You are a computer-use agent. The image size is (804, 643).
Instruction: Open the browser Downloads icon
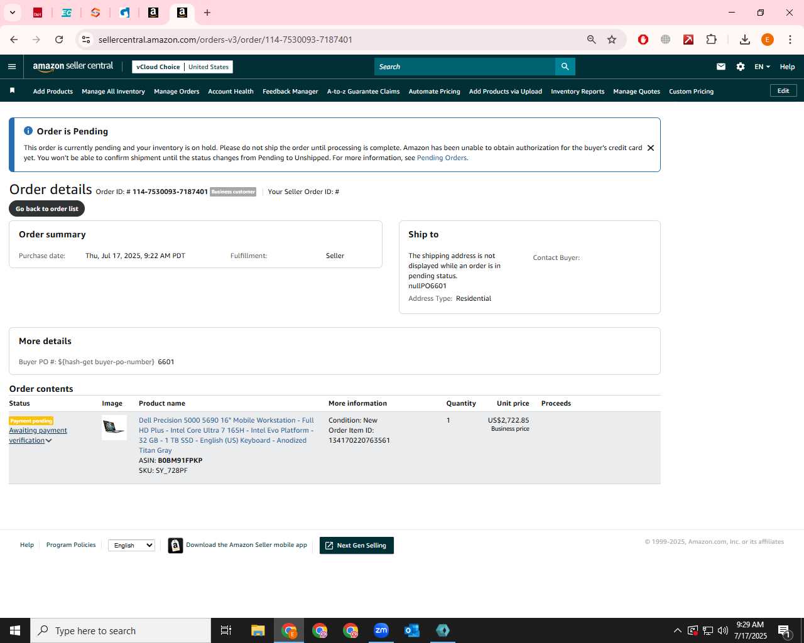[744, 40]
